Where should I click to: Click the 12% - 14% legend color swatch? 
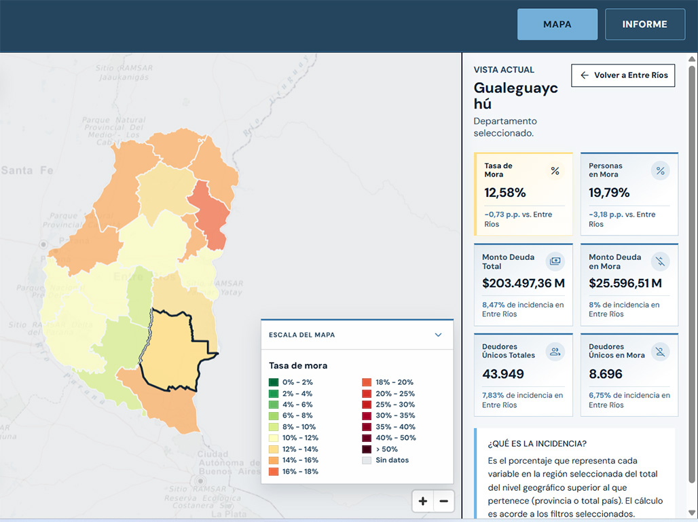click(274, 449)
